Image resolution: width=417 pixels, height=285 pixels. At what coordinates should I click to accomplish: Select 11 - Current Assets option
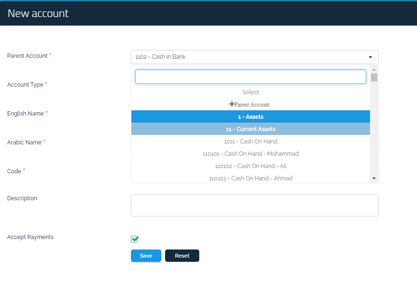point(250,129)
